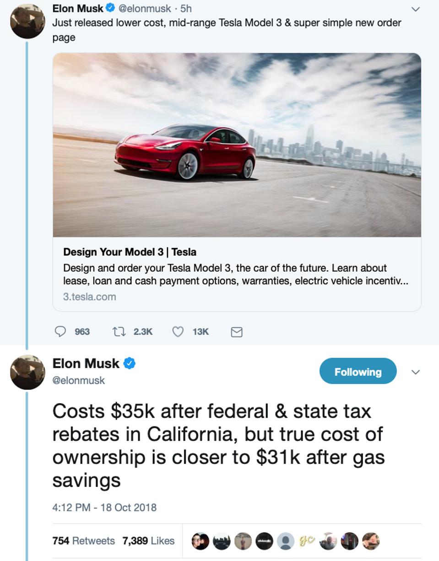Click the @elonmusk handle under the lower tweet name
This screenshot has height=561, width=439.
pyautogui.click(x=79, y=380)
